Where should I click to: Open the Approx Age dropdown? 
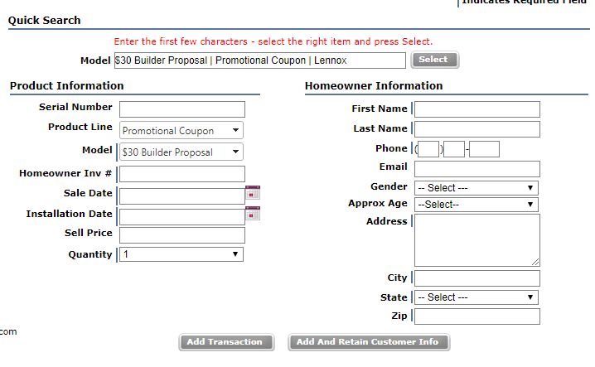click(476, 205)
